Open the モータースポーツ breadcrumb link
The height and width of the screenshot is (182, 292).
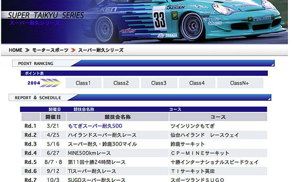[50, 50]
